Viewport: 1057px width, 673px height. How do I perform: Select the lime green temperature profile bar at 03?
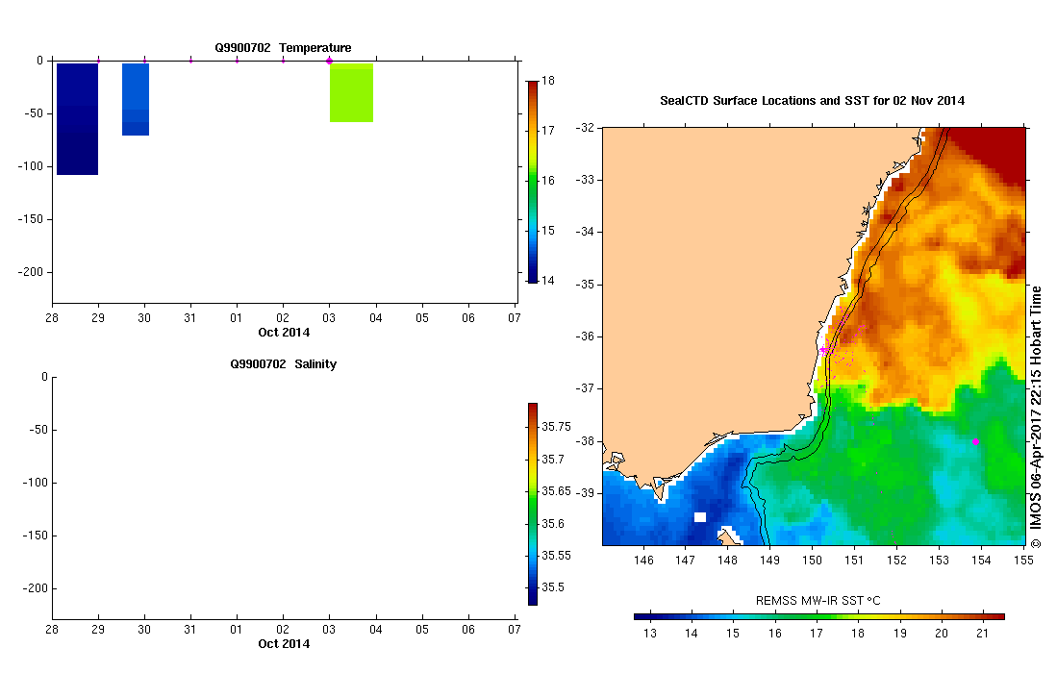351,93
